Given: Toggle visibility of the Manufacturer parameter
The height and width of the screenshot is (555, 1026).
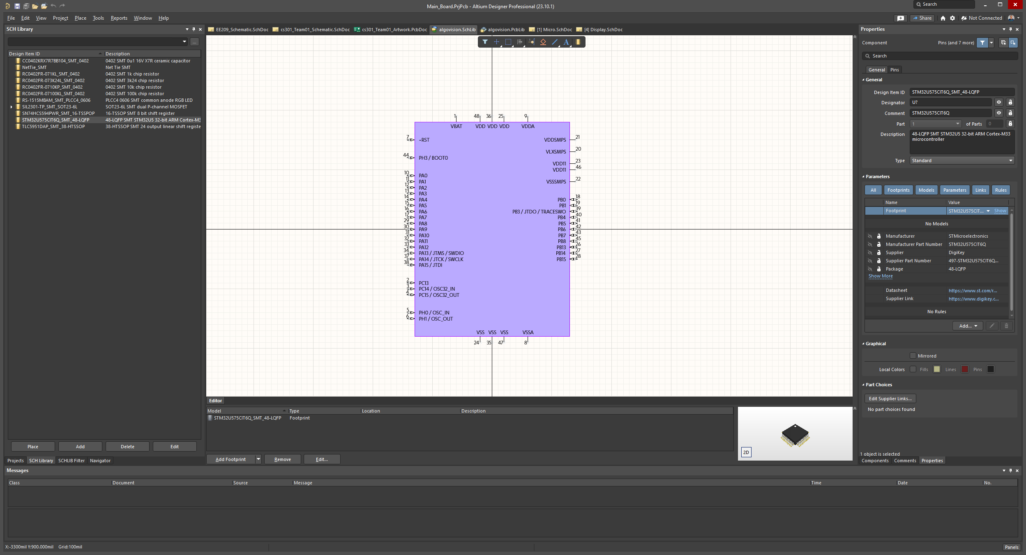Looking at the screenshot, I should click(870, 236).
